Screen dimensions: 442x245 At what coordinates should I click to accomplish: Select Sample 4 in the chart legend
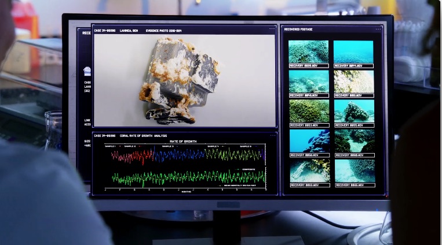pos(213,146)
